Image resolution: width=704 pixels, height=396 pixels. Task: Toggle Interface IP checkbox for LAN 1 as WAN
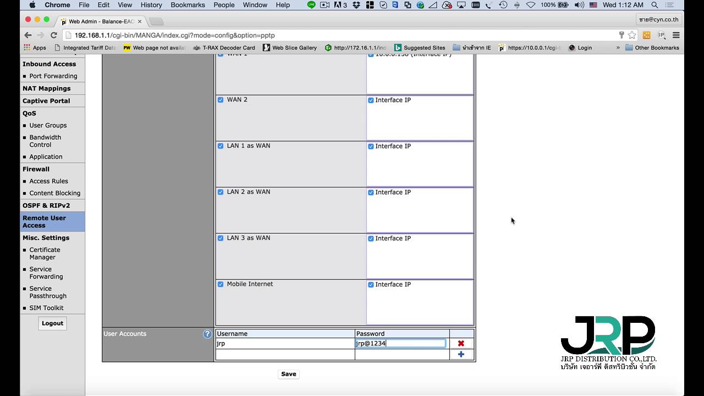(371, 146)
